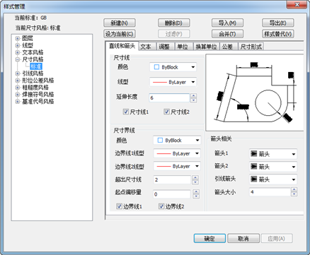
Task: Open the 箭头2 type dropdown
Action: [273, 167]
